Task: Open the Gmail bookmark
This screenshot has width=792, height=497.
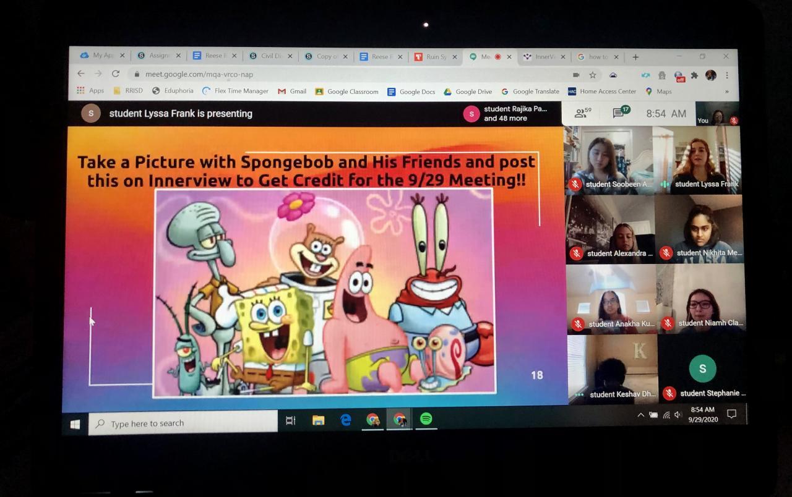Action: [x=292, y=91]
